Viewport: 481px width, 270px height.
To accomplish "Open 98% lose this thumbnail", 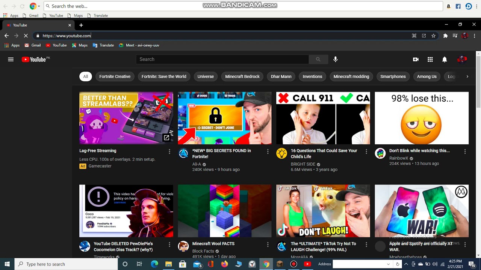I will 422,118.
